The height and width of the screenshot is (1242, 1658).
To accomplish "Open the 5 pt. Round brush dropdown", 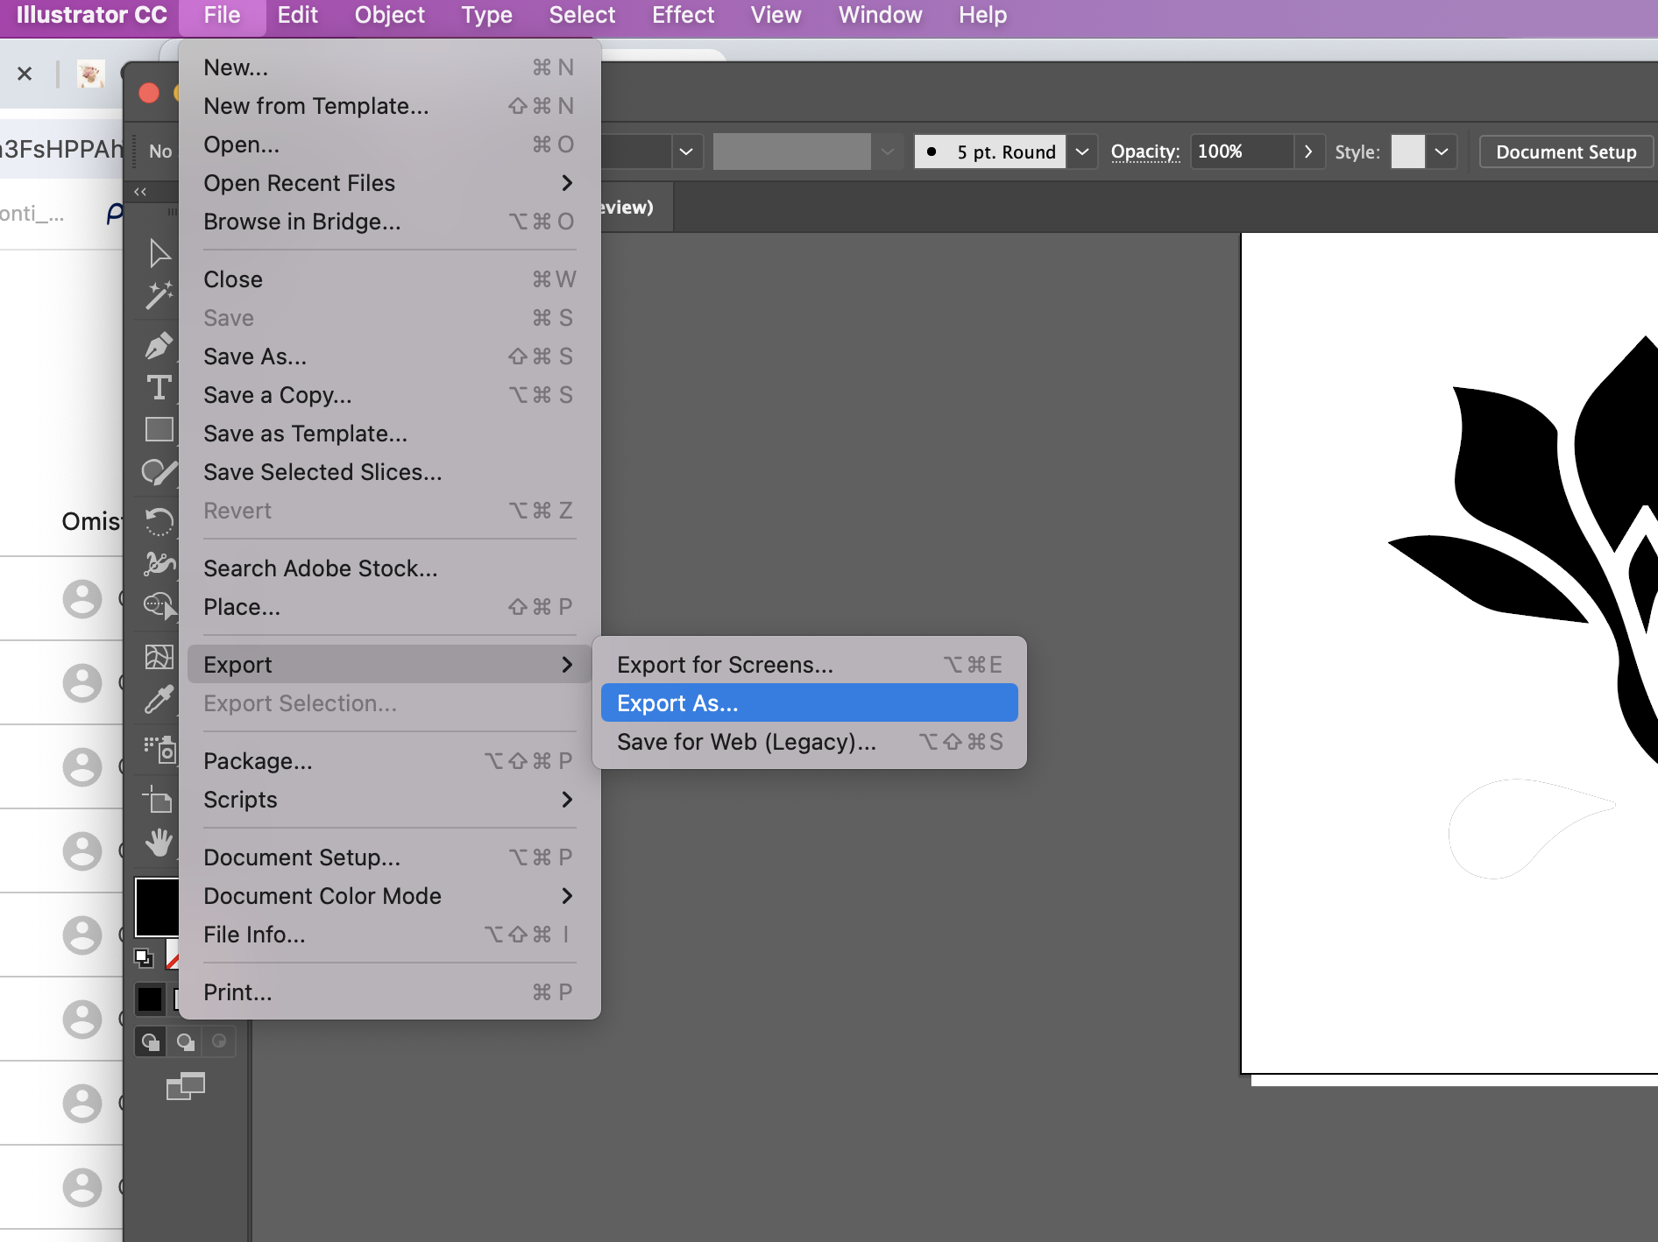I will tap(1082, 152).
